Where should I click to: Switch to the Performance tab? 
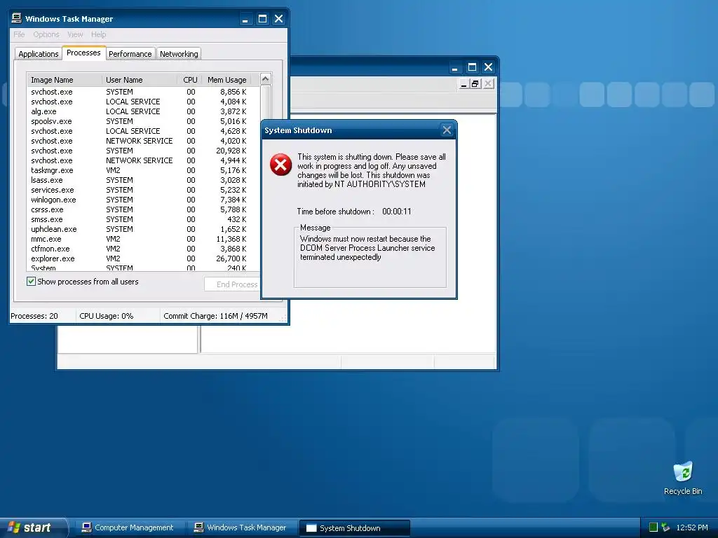coord(130,54)
